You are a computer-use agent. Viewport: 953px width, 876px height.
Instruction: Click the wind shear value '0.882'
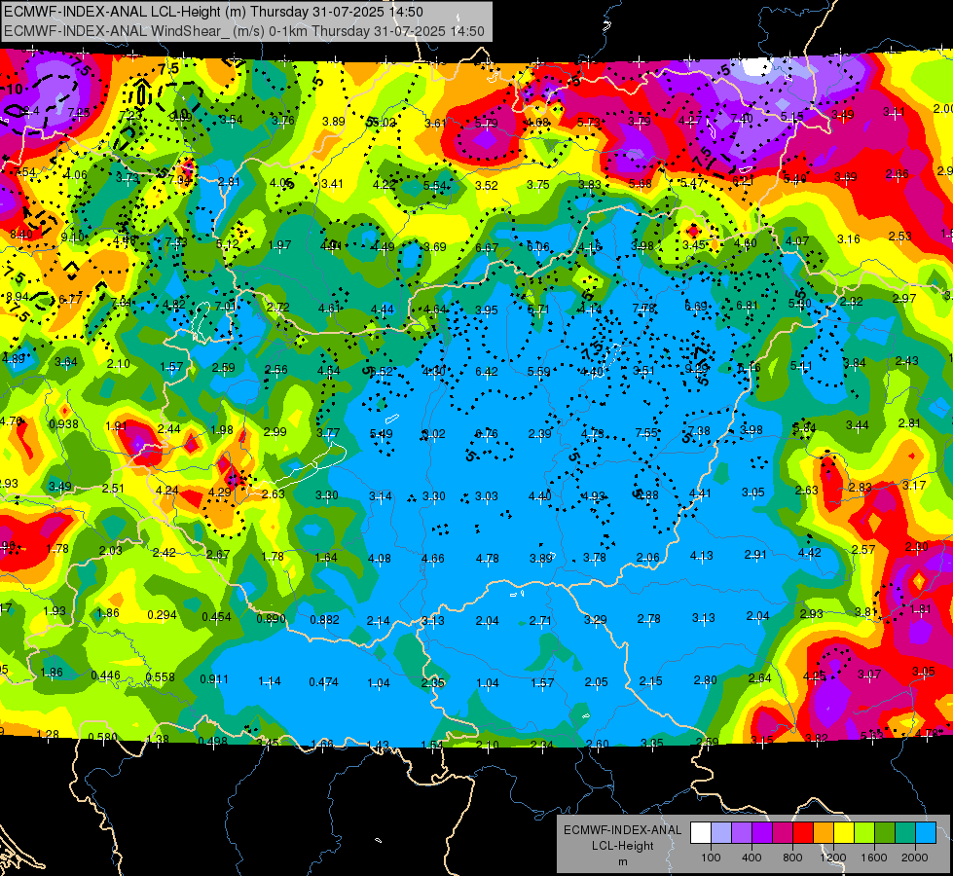[324, 619]
